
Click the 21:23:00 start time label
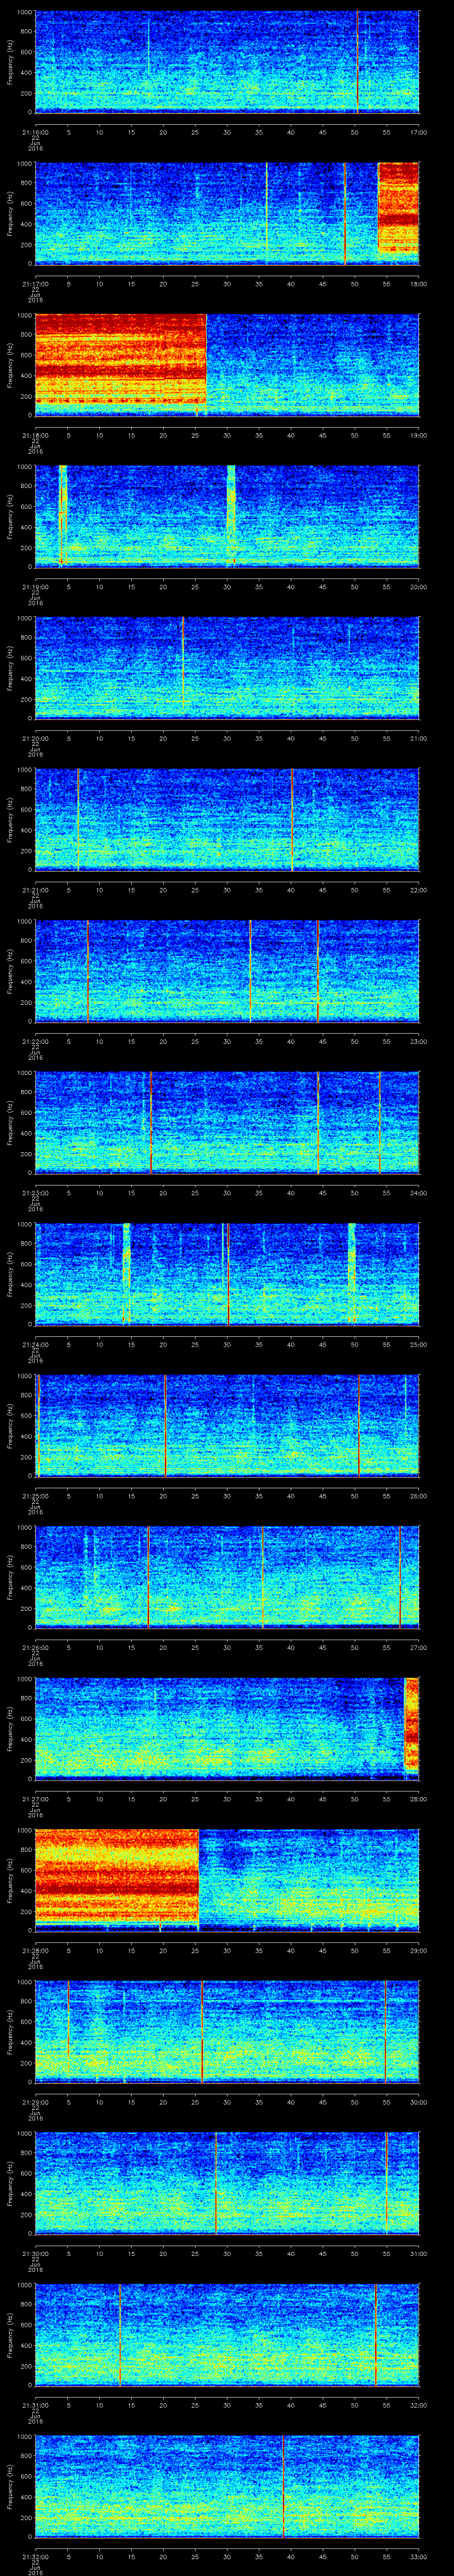pyautogui.click(x=35, y=1193)
